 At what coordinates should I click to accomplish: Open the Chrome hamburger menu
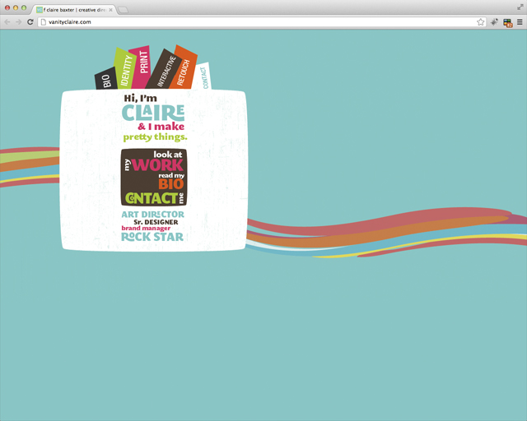(x=520, y=22)
